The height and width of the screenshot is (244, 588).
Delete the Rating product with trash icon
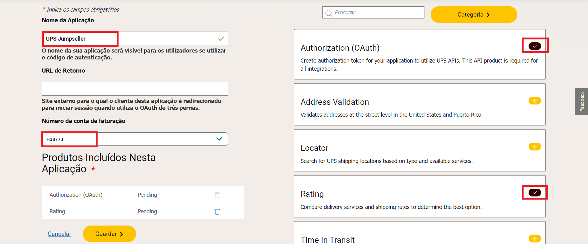click(x=217, y=211)
